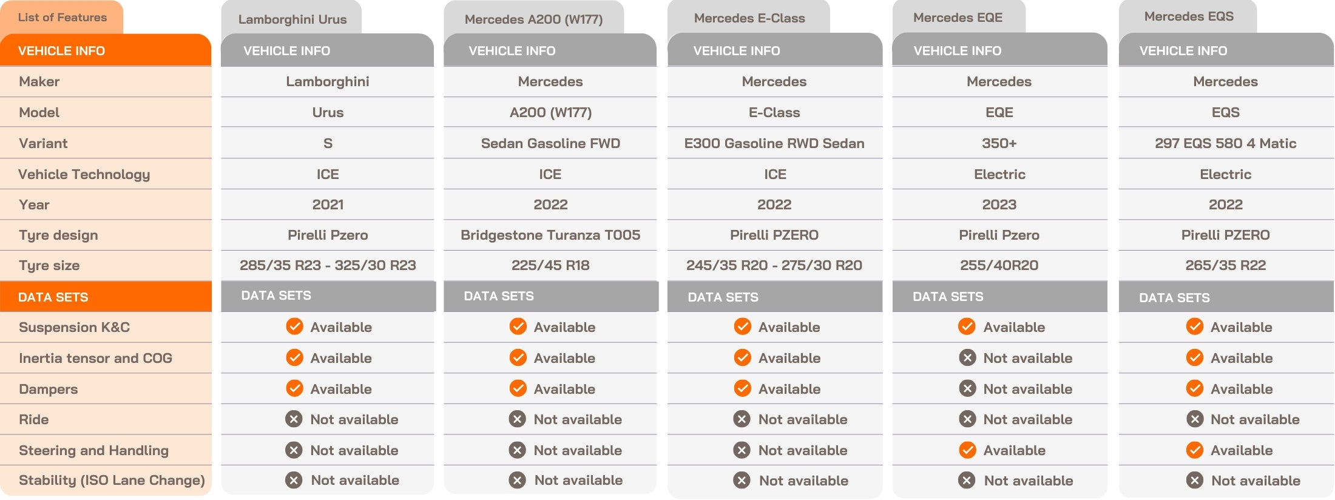The height and width of the screenshot is (500, 1335).
Task: Switch to the List of Features tab
Action: point(62,18)
